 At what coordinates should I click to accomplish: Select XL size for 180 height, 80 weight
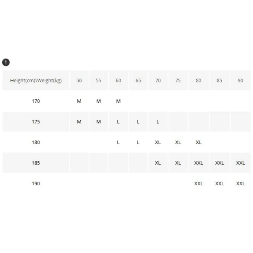click(199, 142)
